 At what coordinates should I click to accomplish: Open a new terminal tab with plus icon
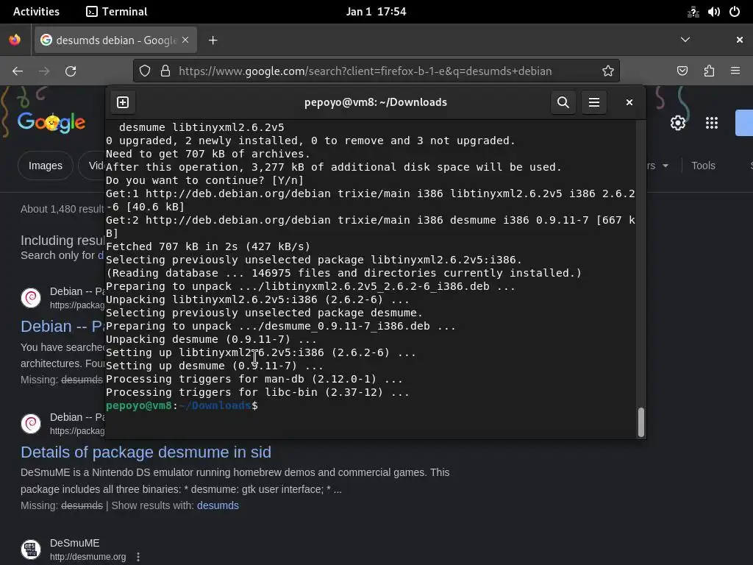coord(123,102)
